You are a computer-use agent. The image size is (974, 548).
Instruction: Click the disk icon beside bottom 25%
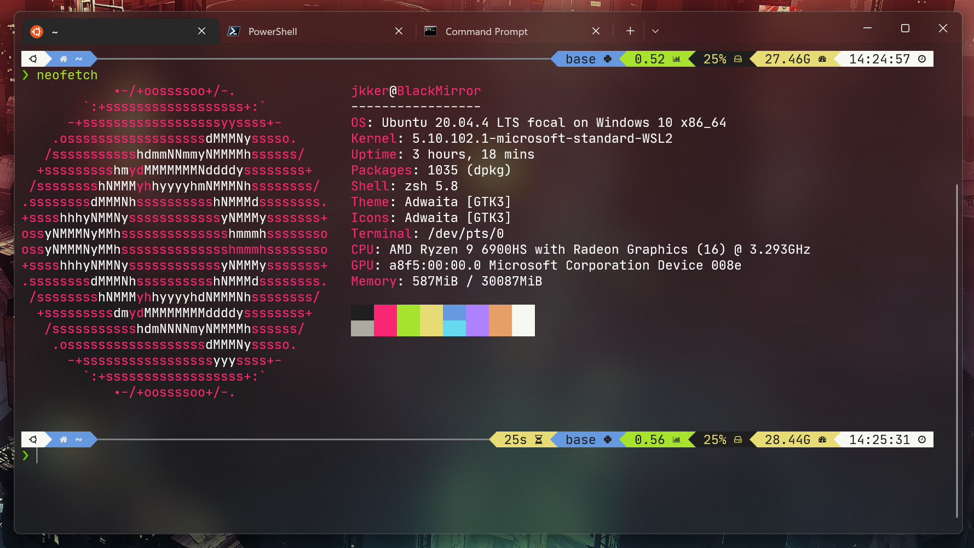coord(738,439)
